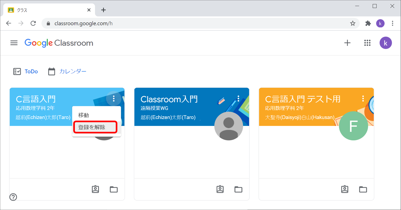The height and width of the screenshot is (210, 401).
Task: Open assignments icon on Classroom入門 card
Action: click(x=220, y=189)
